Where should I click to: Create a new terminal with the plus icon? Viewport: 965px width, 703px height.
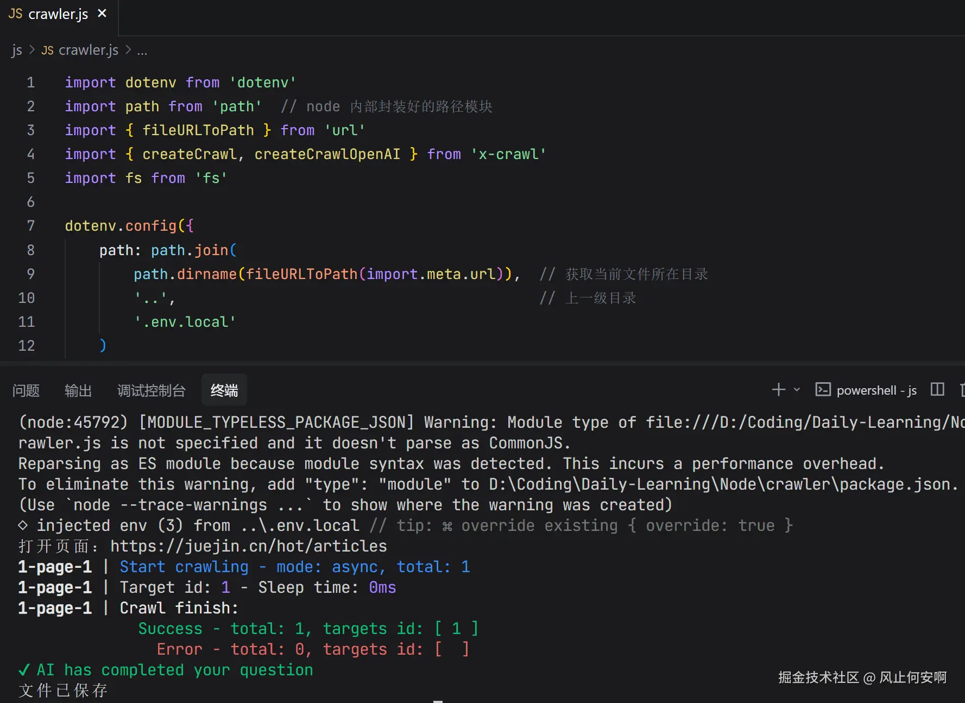pyautogui.click(x=779, y=390)
